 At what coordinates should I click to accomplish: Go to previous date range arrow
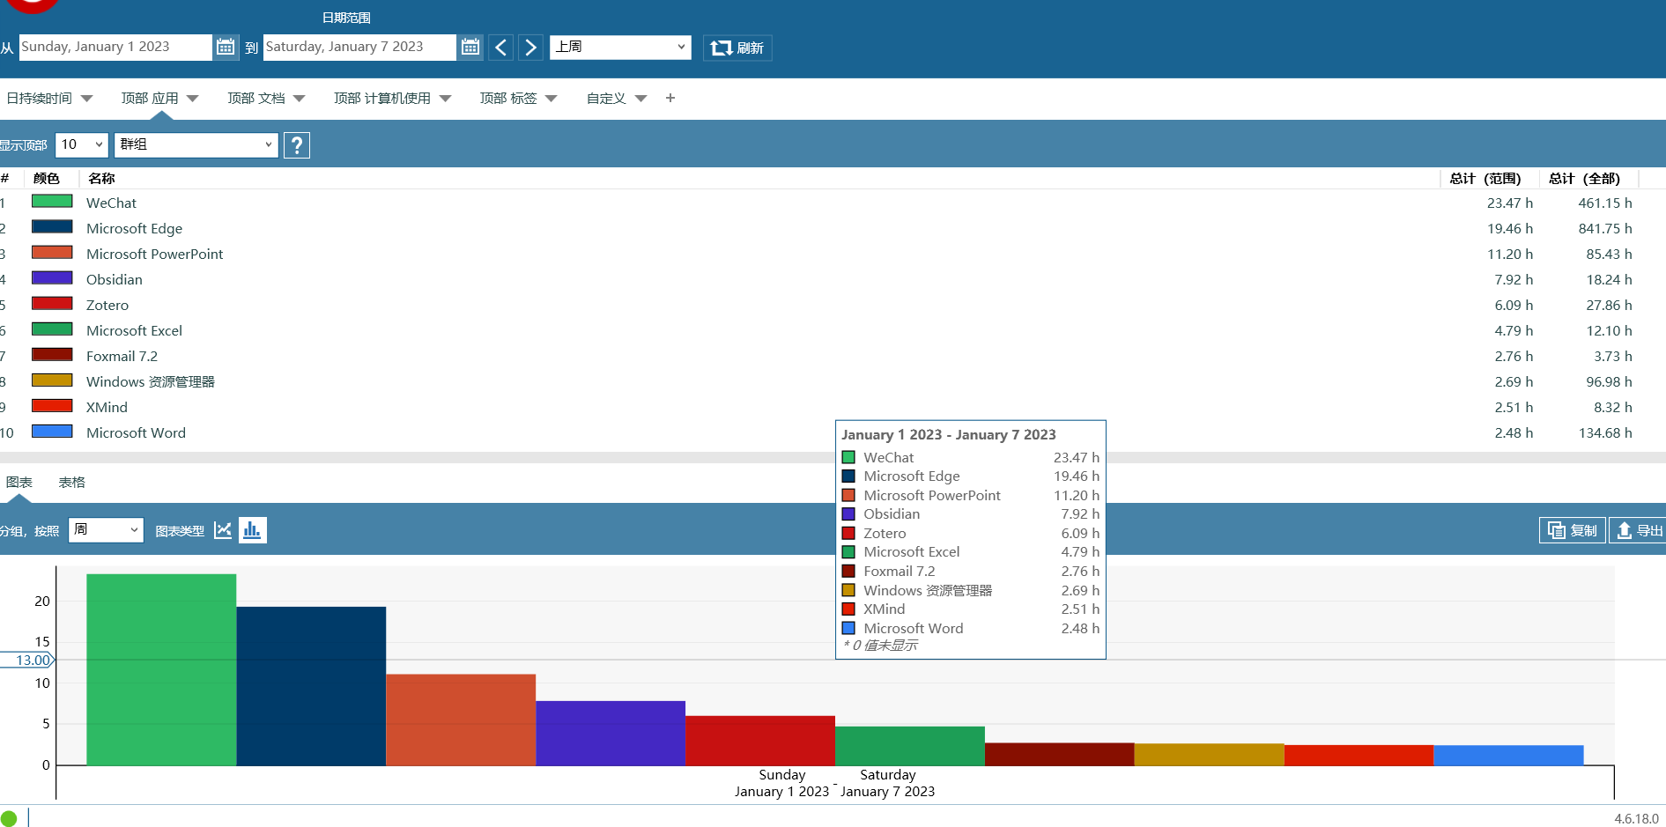500,47
